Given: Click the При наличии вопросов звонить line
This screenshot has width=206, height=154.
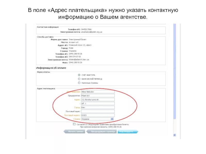Looking at the screenshot, I should click(101, 127).
